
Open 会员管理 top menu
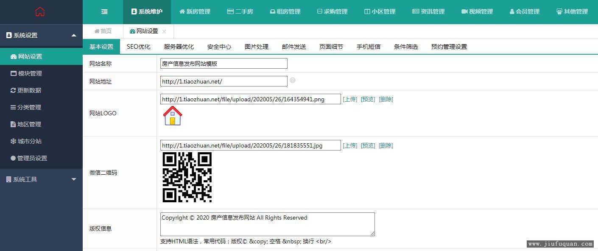pyautogui.click(x=525, y=11)
